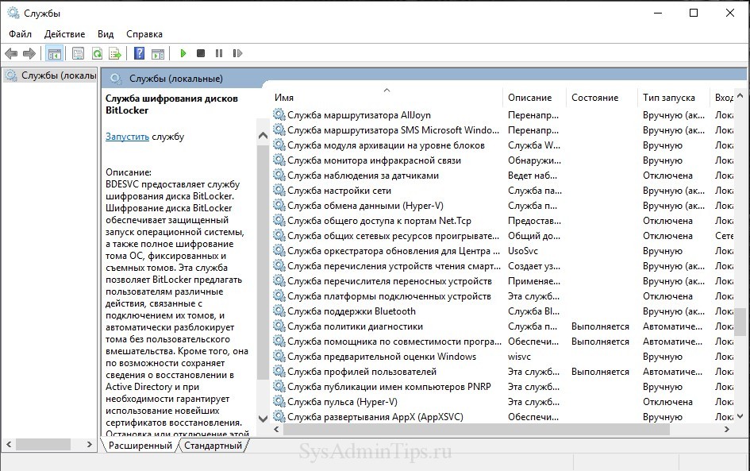Open the Properties toolbar icon
The width and height of the screenshot is (750, 471).
pos(78,53)
